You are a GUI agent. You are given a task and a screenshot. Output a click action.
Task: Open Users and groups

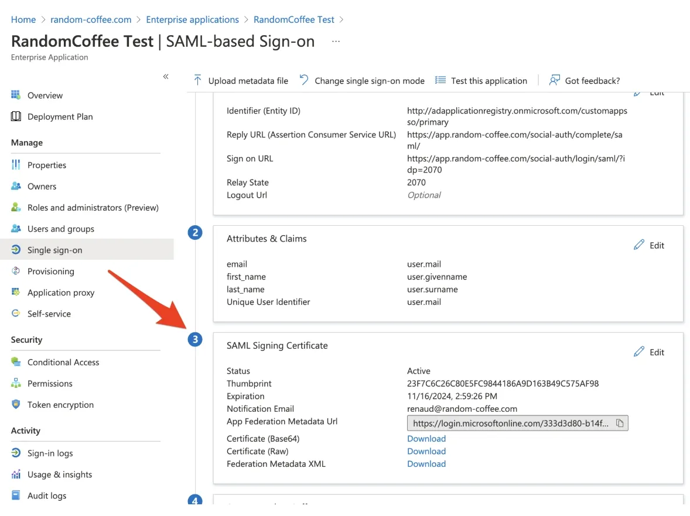click(61, 229)
